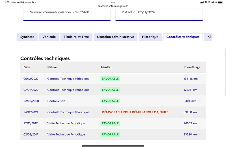Click date 24/12/2019 in the table
The image size is (226, 148).
(31, 112)
